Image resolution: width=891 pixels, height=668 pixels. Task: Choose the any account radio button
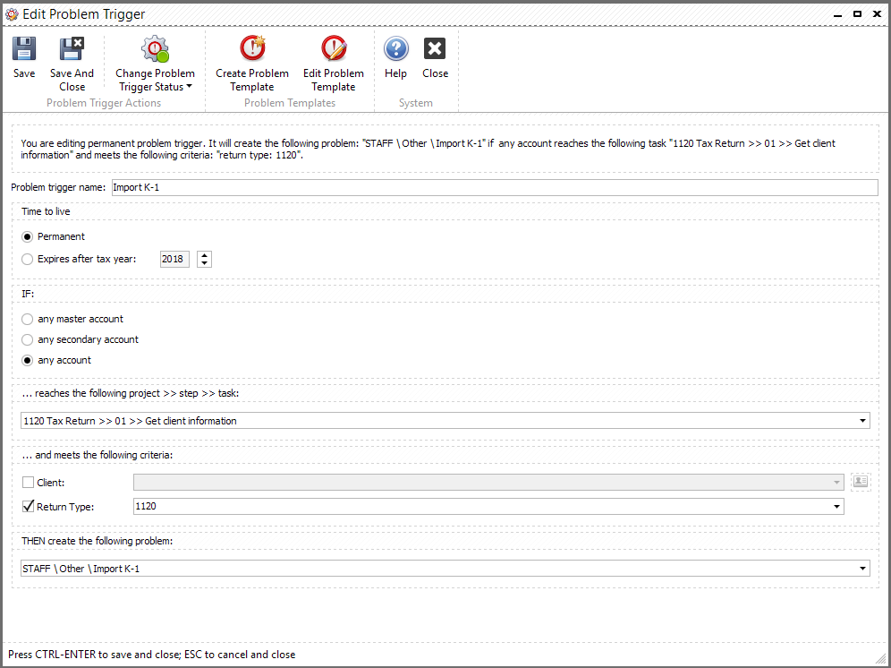point(27,360)
